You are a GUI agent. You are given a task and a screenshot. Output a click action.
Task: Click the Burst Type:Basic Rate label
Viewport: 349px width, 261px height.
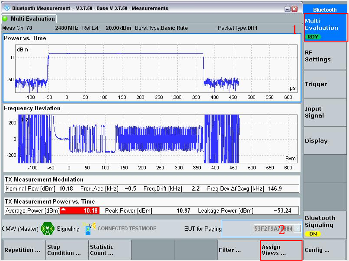[161, 28]
